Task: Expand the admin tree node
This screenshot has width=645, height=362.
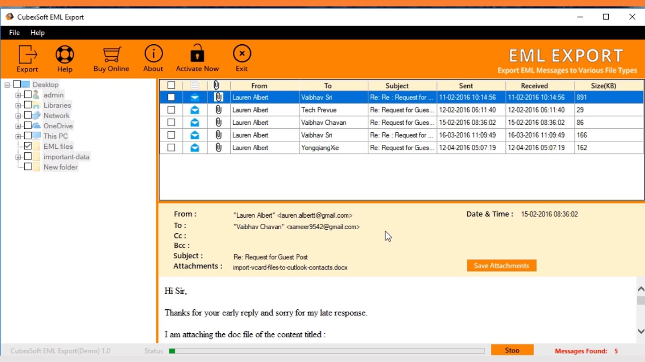Action: point(18,95)
